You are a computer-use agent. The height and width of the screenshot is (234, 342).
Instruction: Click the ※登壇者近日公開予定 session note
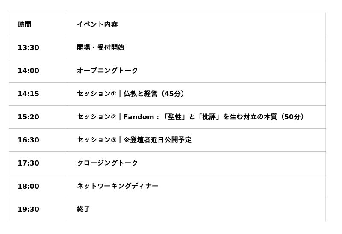coord(157,140)
